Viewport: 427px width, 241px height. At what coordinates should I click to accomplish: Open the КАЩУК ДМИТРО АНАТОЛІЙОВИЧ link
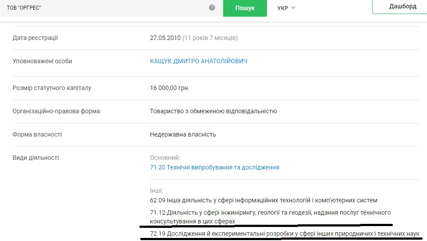tap(199, 61)
